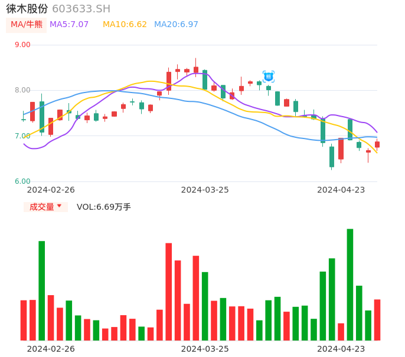Click the last red volume bar

(377, 320)
